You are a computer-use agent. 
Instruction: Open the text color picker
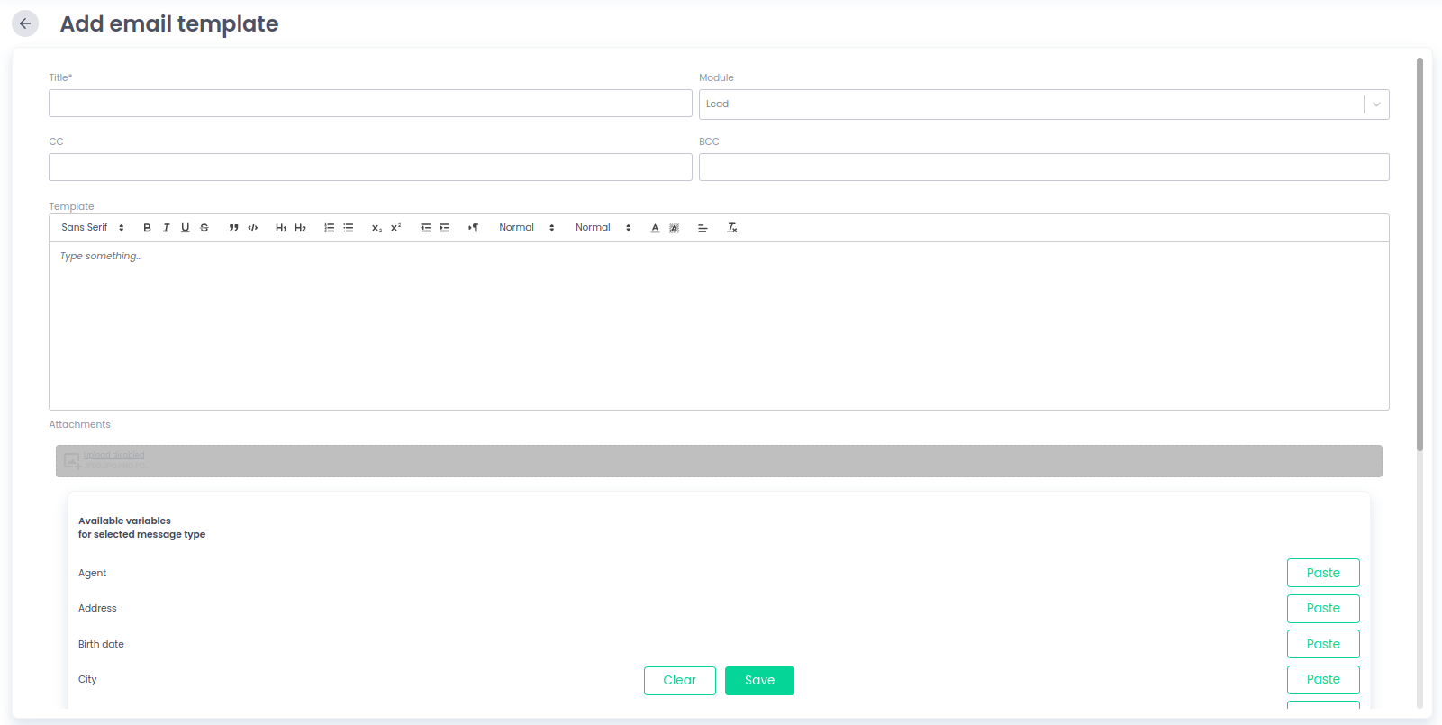click(655, 228)
